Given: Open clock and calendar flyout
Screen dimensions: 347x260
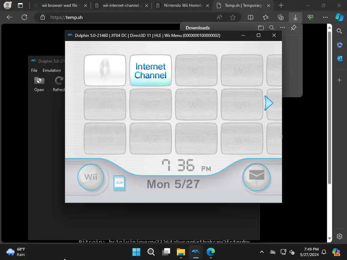Looking at the screenshot, I should 309,252.
